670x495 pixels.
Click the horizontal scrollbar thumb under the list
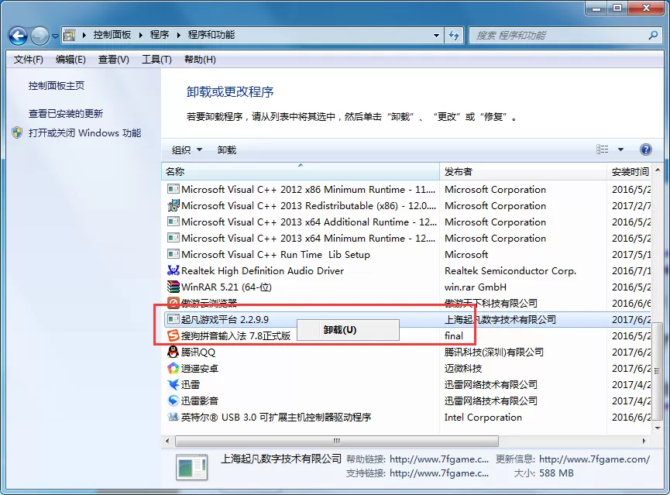coord(337,441)
